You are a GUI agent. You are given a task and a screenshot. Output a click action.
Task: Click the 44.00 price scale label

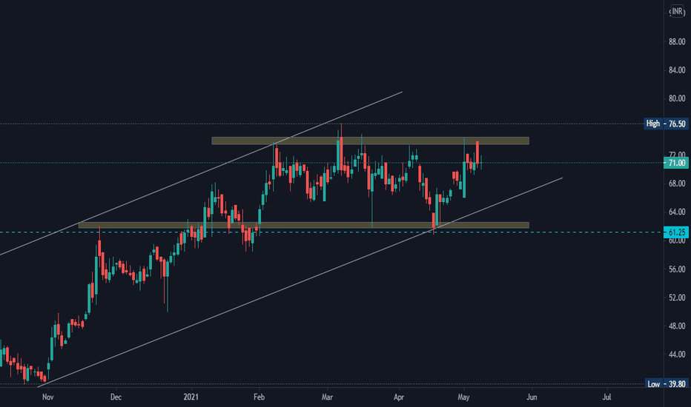pos(676,354)
